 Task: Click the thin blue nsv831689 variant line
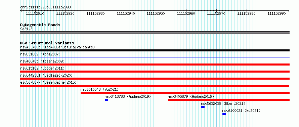click(155, 57)
